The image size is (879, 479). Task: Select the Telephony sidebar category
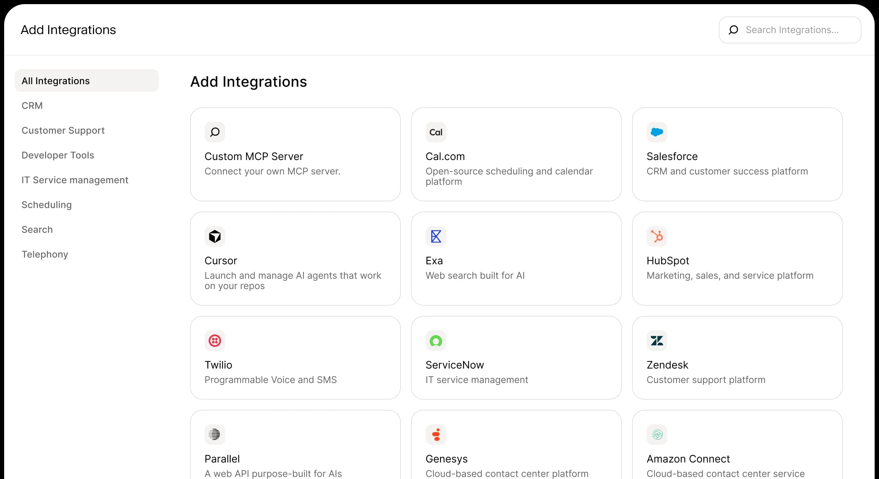click(x=45, y=254)
